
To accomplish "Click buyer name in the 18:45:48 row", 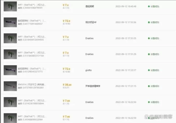I will [x=90, y=6].
